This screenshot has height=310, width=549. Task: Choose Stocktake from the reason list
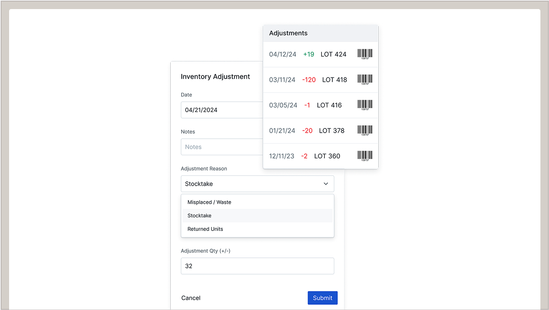click(199, 216)
